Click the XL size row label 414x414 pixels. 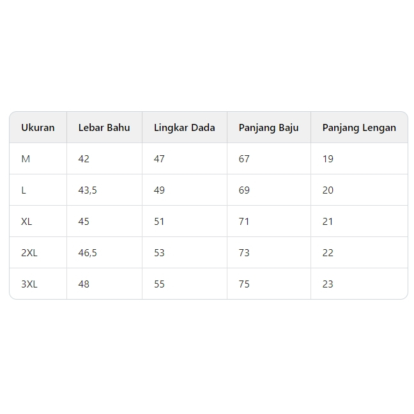[27, 221]
